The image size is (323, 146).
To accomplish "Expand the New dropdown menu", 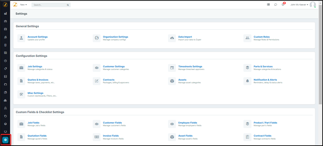I will [x=23, y=5].
